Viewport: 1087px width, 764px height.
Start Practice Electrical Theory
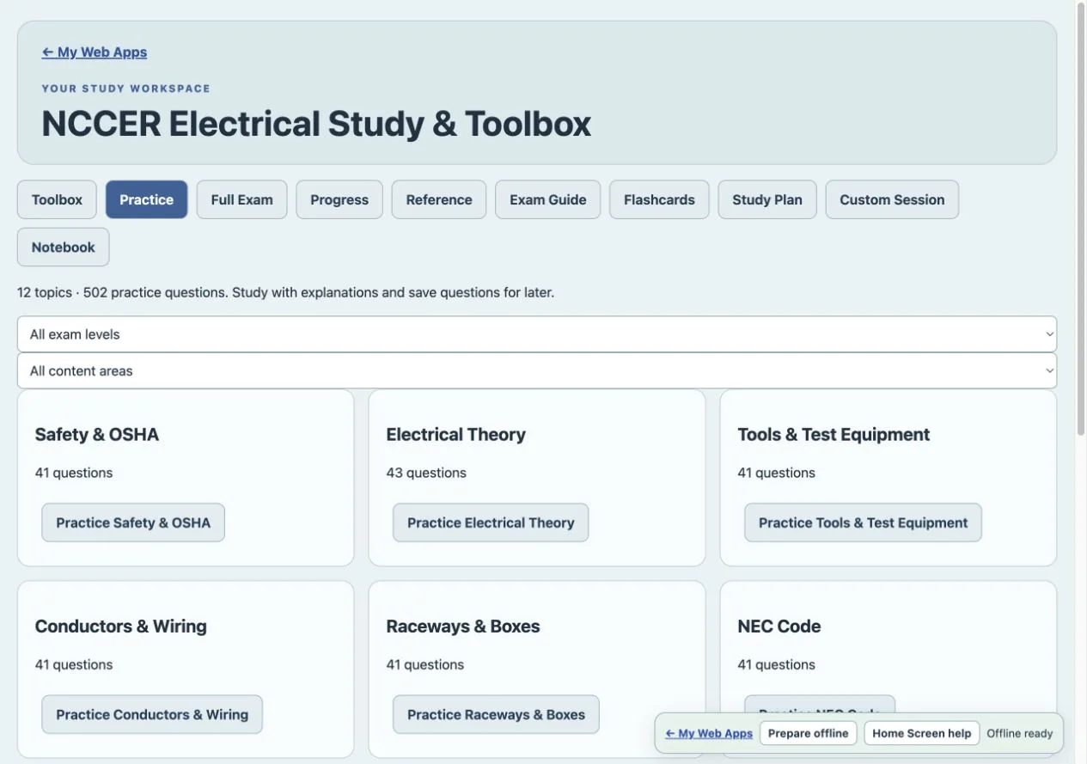point(491,523)
